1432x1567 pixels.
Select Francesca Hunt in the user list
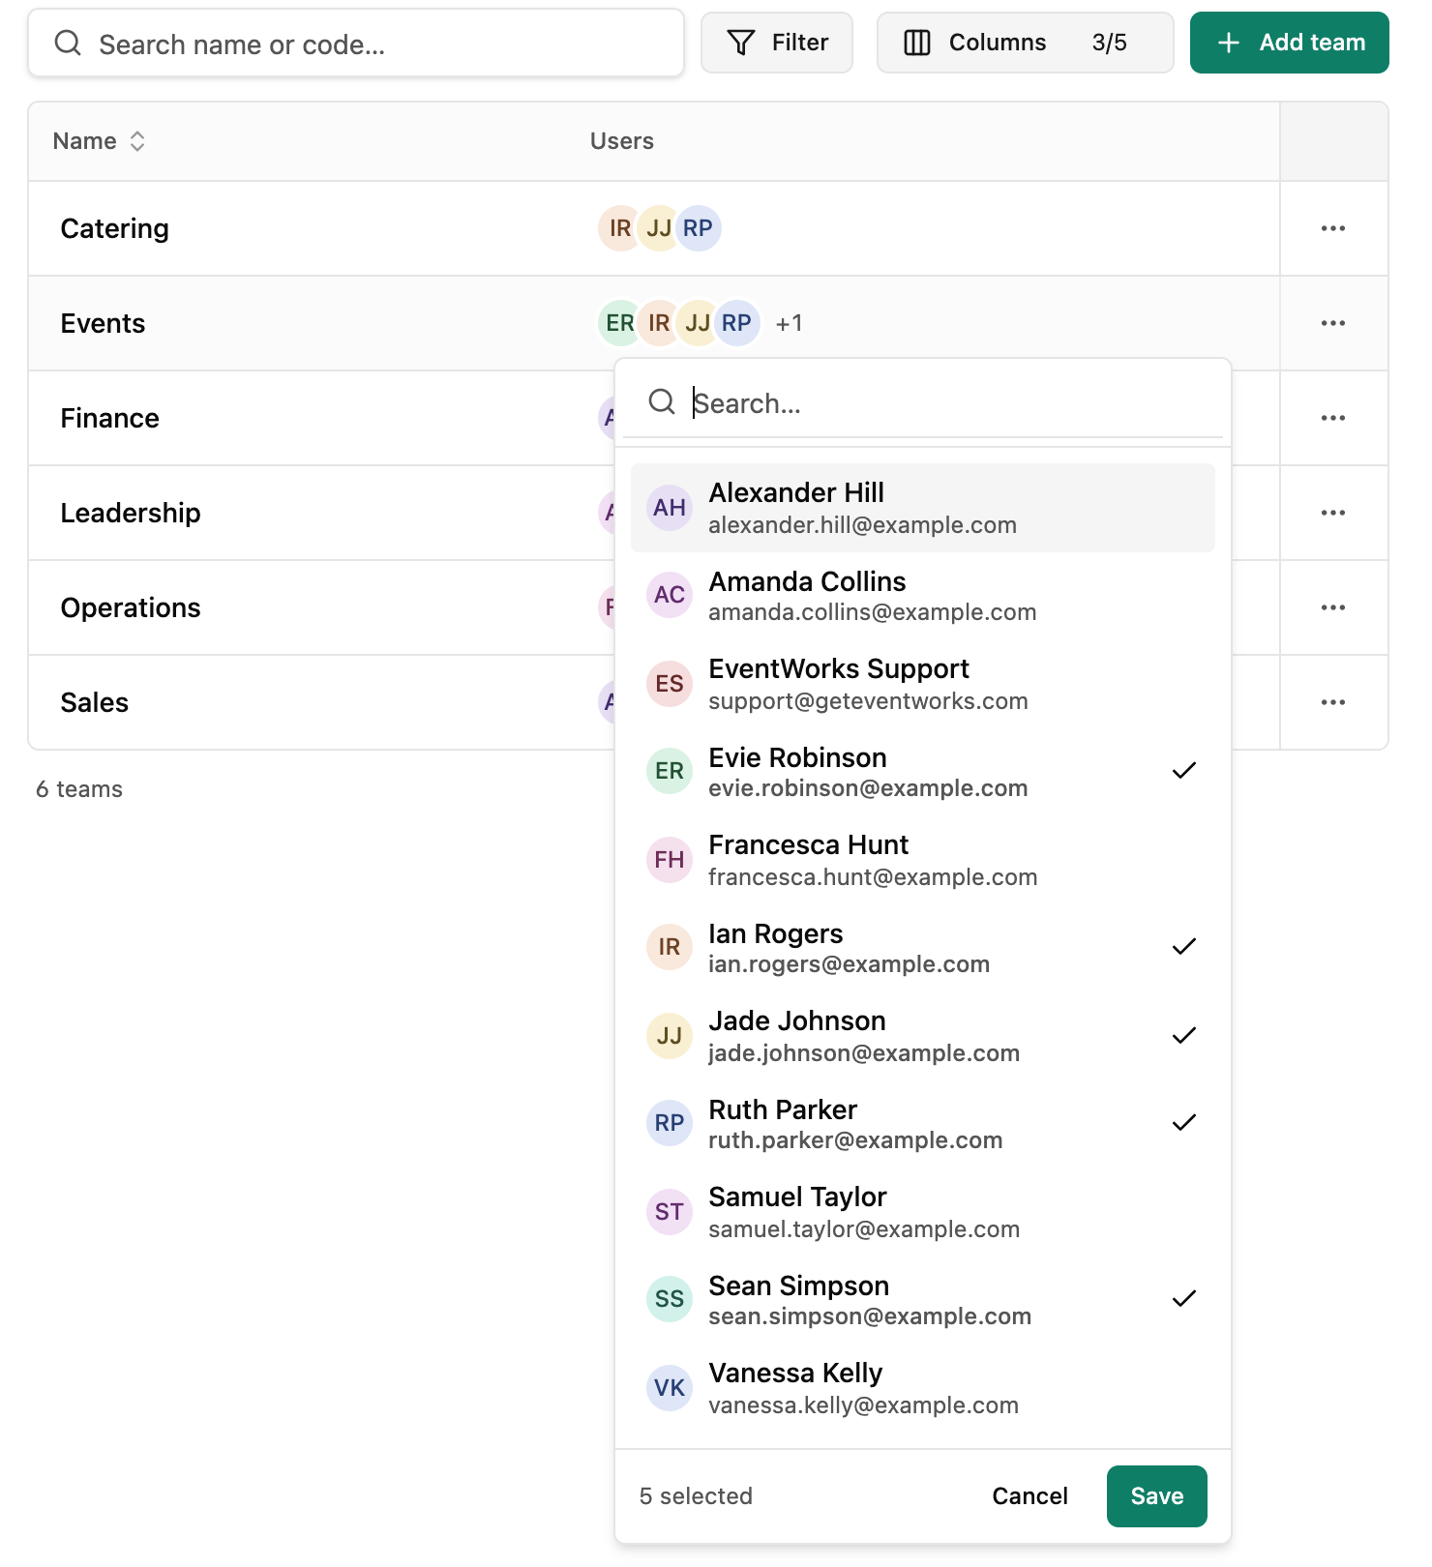click(x=923, y=860)
